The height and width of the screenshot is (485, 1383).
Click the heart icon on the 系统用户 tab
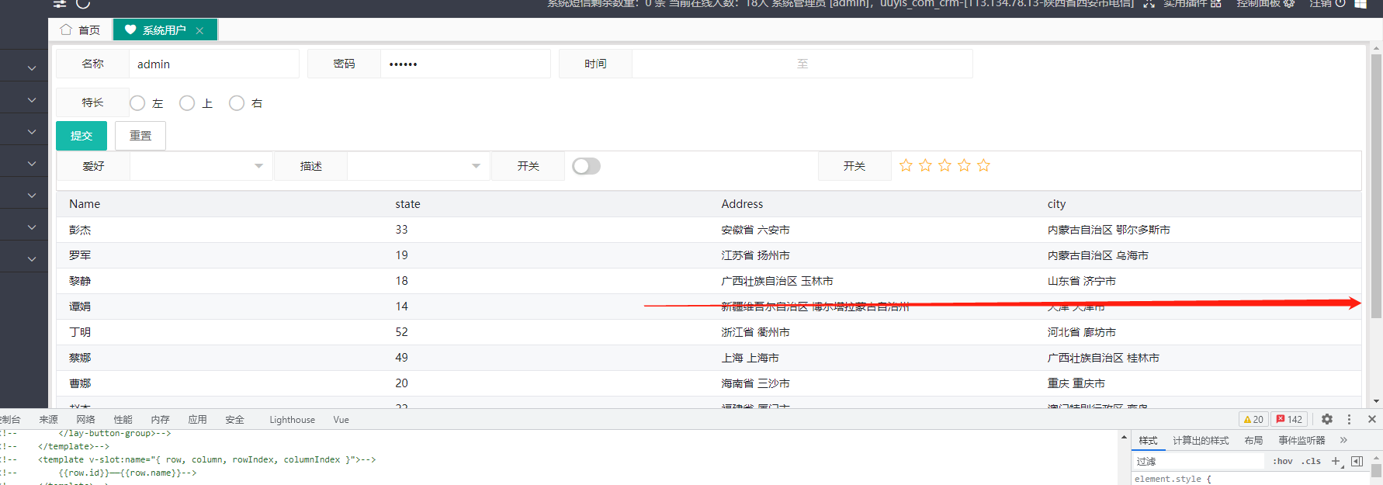(130, 29)
